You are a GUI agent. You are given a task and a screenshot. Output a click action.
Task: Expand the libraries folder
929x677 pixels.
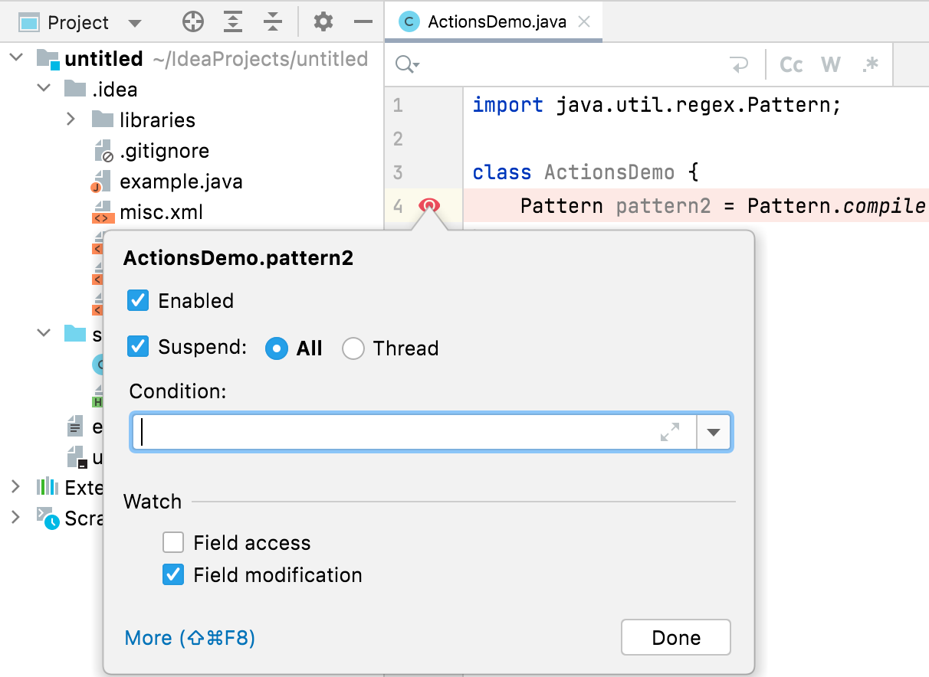pyautogui.click(x=71, y=119)
